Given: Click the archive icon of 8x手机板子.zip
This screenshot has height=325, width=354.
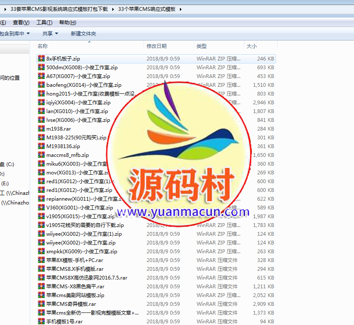Looking at the screenshot, I should 41,58.
